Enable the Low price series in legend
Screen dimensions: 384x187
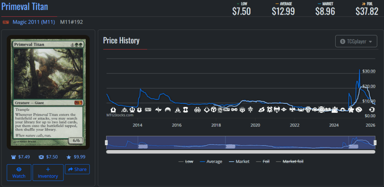(x=186, y=162)
